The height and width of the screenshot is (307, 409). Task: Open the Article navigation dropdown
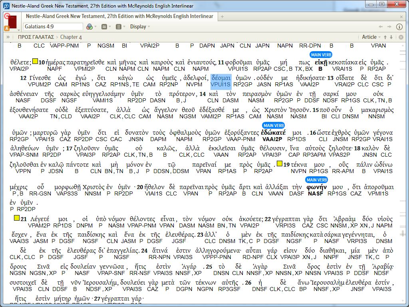371,37
